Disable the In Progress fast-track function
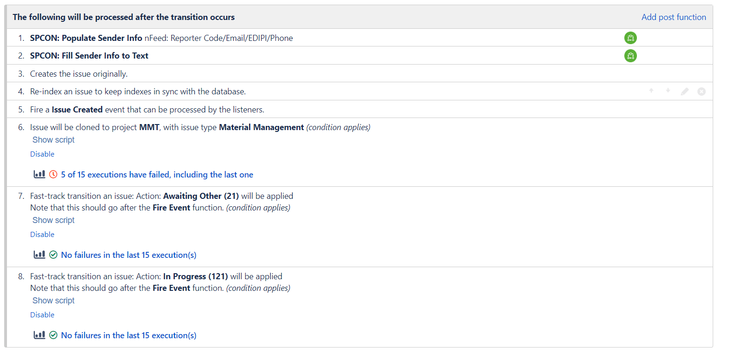Screen dimensions: 729x361 point(42,315)
